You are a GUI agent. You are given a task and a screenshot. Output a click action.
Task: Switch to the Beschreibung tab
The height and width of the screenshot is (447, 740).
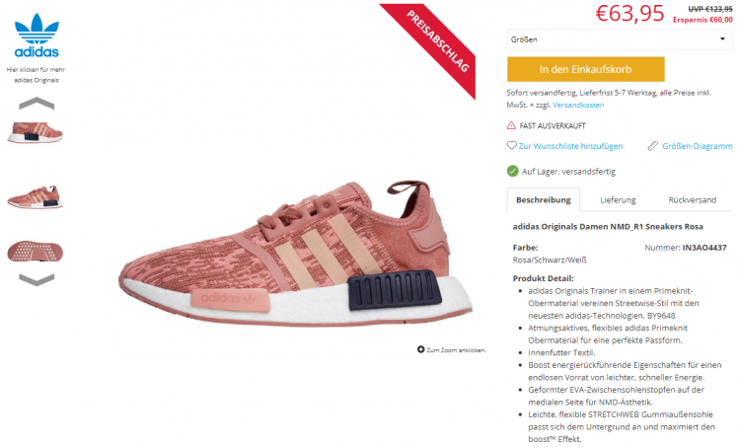click(x=544, y=199)
